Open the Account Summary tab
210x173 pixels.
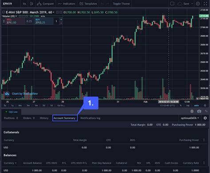tap(65, 118)
